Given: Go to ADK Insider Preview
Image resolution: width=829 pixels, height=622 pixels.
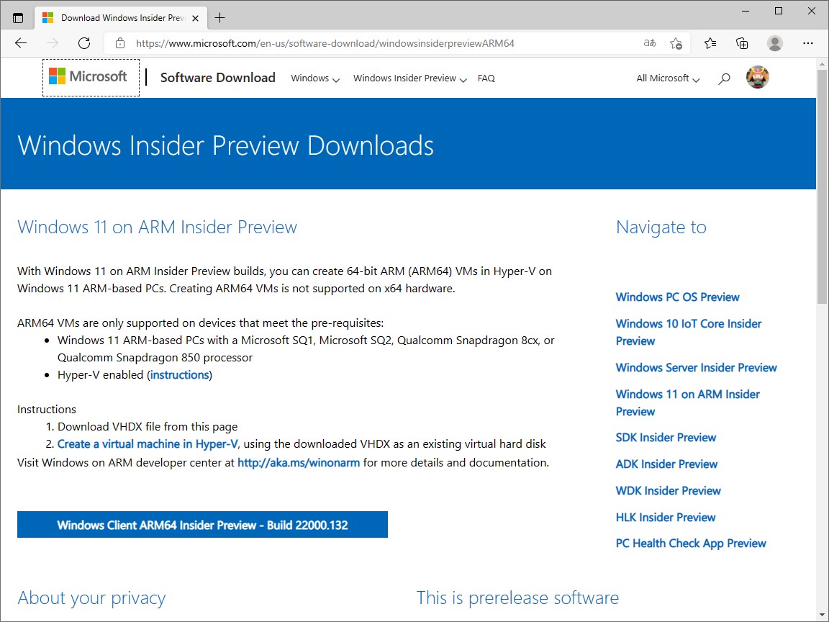Looking at the screenshot, I should [666, 464].
